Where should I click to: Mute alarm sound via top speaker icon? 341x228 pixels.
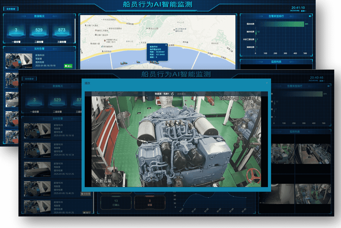point(310,16)
